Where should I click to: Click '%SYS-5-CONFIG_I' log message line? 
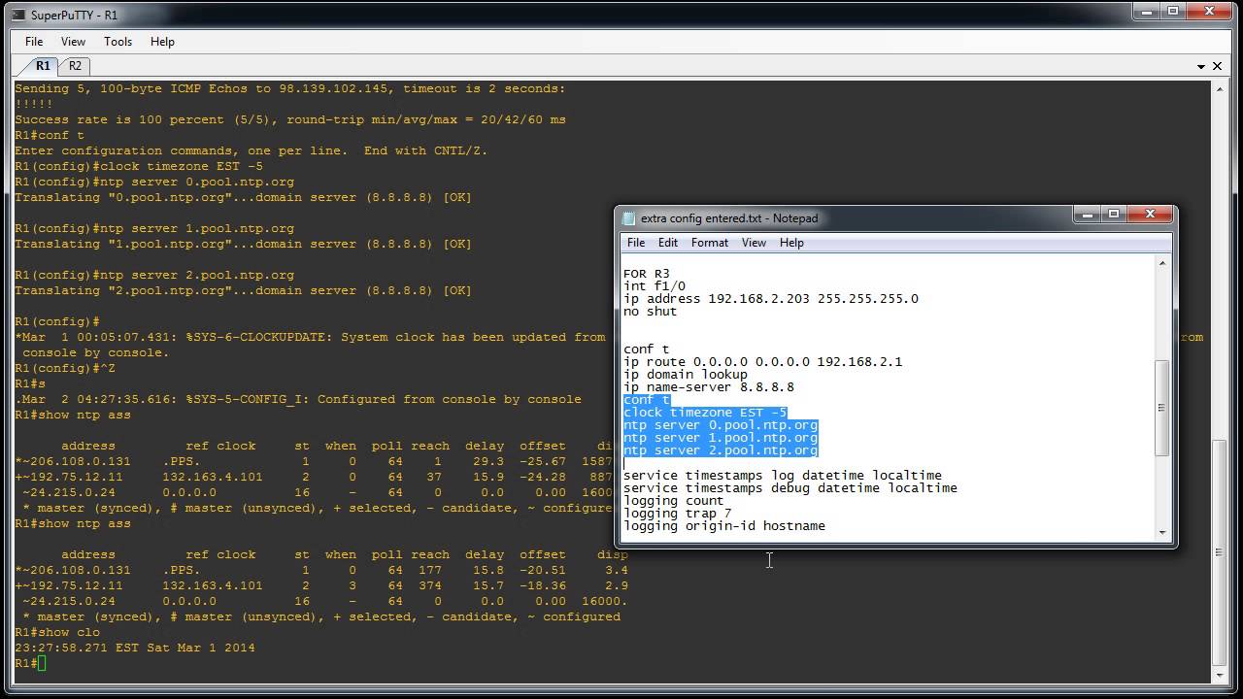[298, 399]
